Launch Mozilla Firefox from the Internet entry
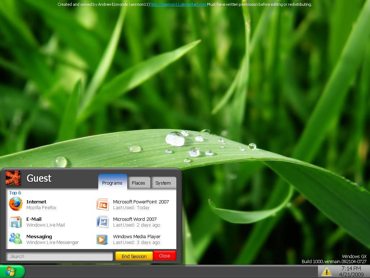The width and height of the screenshot is (370, 278). click(x=15, y=204)
